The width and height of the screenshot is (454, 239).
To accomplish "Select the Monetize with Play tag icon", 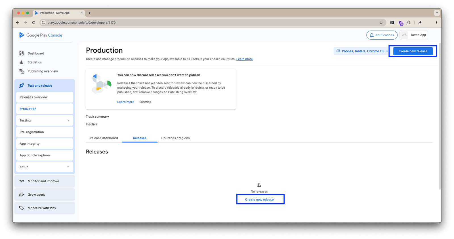I will 22,208.
